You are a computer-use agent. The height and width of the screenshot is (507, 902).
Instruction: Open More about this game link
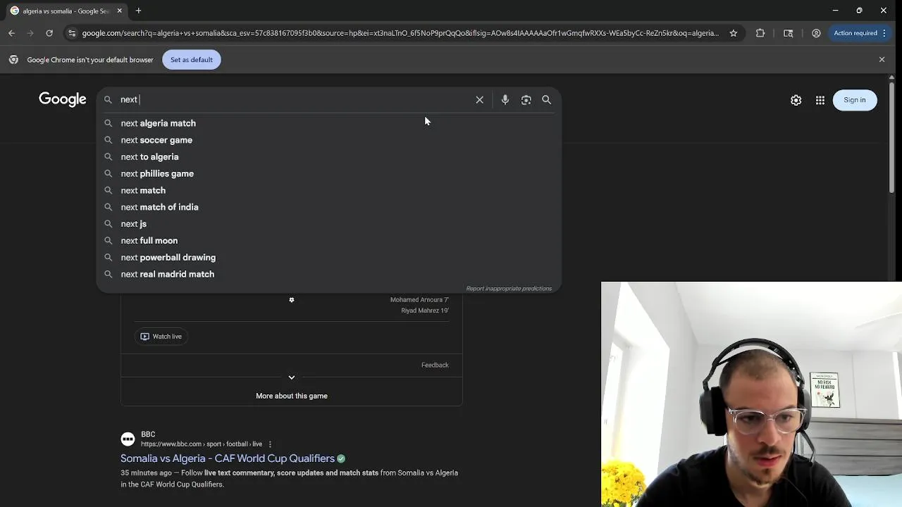coord(292,396)
